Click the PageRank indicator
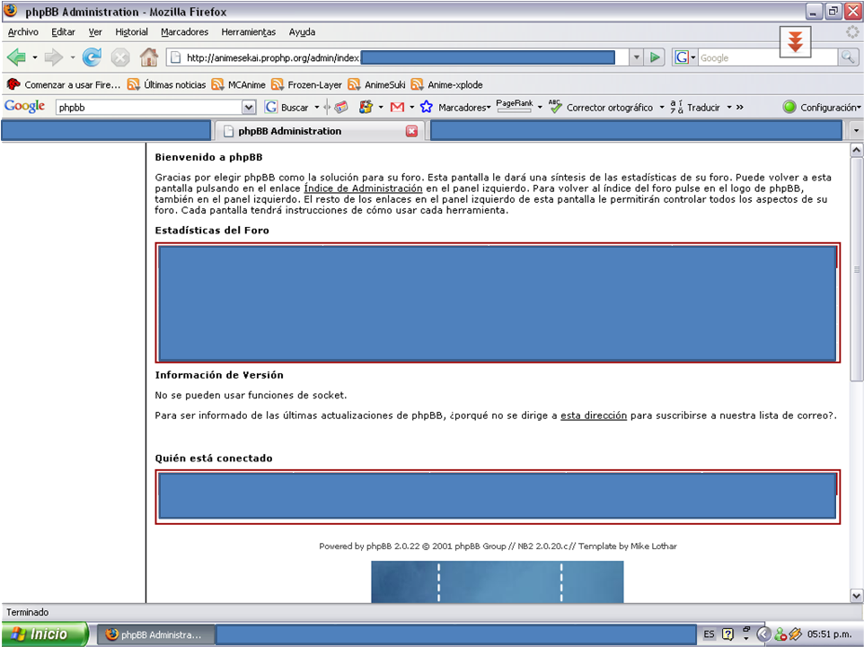Viewport: 864px width, 647px height. coord(514,106)
